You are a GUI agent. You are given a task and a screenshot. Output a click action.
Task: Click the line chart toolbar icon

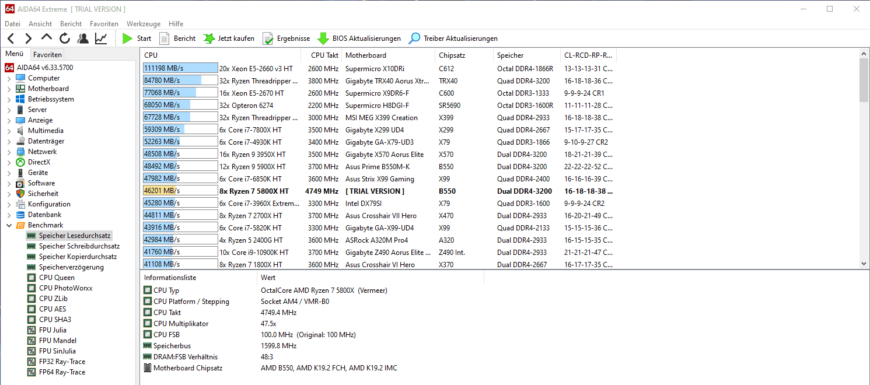click(x=101, y=38)
